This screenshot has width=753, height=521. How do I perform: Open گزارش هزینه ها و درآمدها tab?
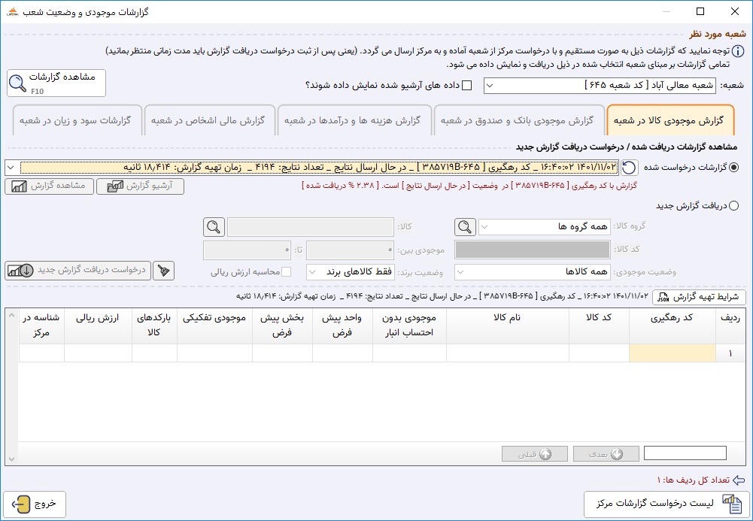355,120
